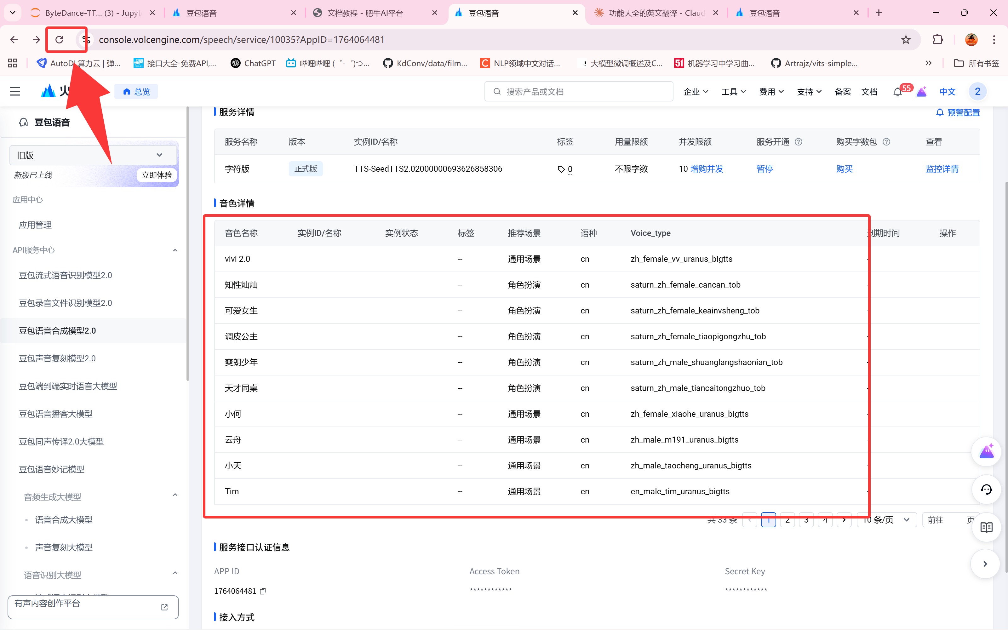This screenshot has width=1008, height=630.
Task: Collapse the 音频生成大模型 group
Action: tap(175, 495)
